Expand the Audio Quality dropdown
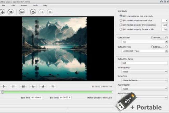 (x=166, y=89)
